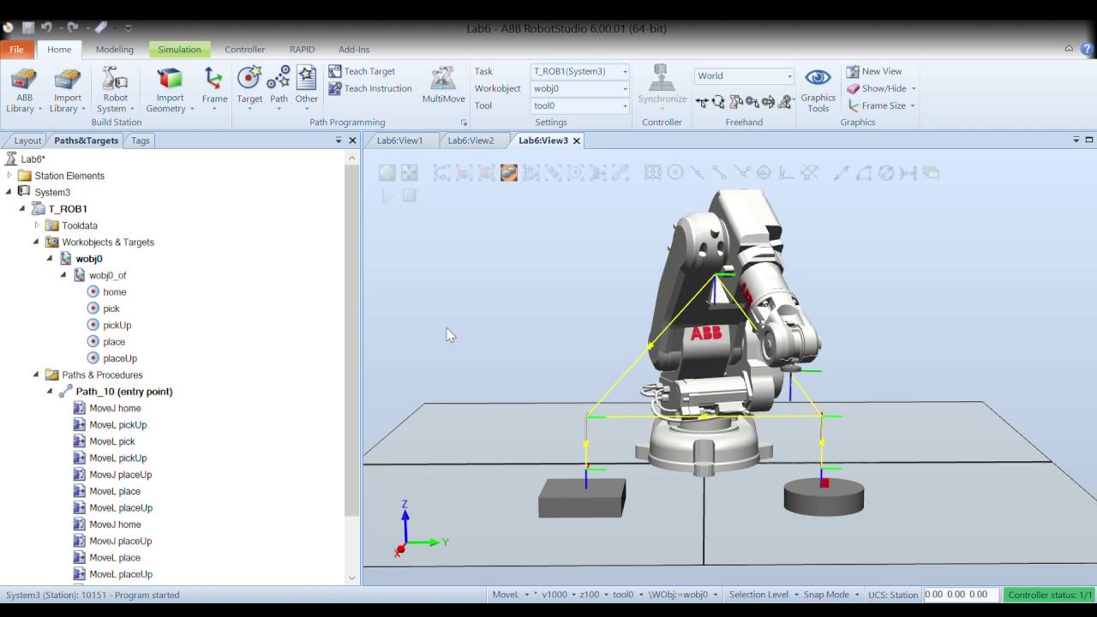
Task: Open the Tool dropdown showing tool0
Action: pyautogui.click(x=580, y=106)
